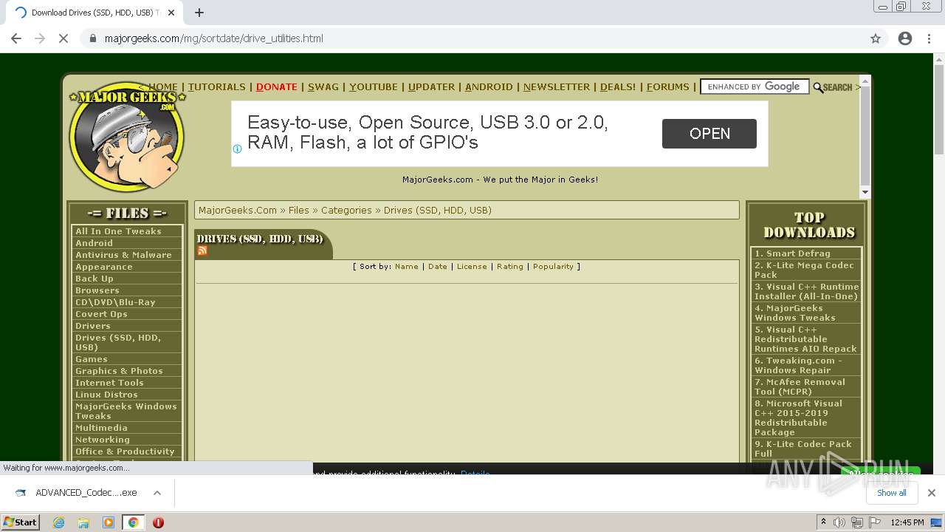Open Windows Explorer folder in taskbar
945x532 pixels.
coord(83,522)
